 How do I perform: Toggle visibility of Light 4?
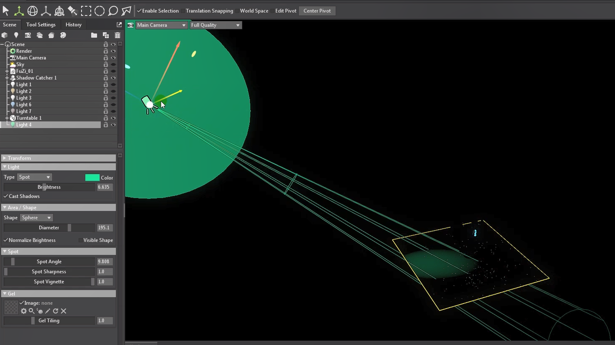coord(113,125)
